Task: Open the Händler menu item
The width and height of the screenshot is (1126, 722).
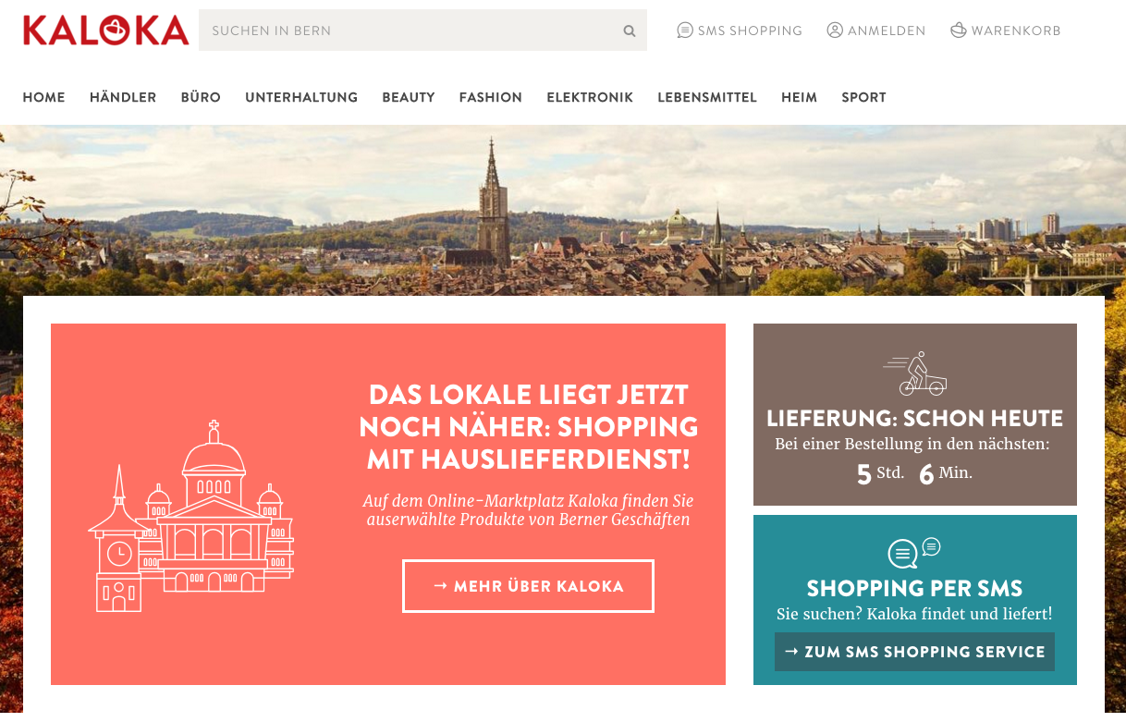Action: (123, 97)
